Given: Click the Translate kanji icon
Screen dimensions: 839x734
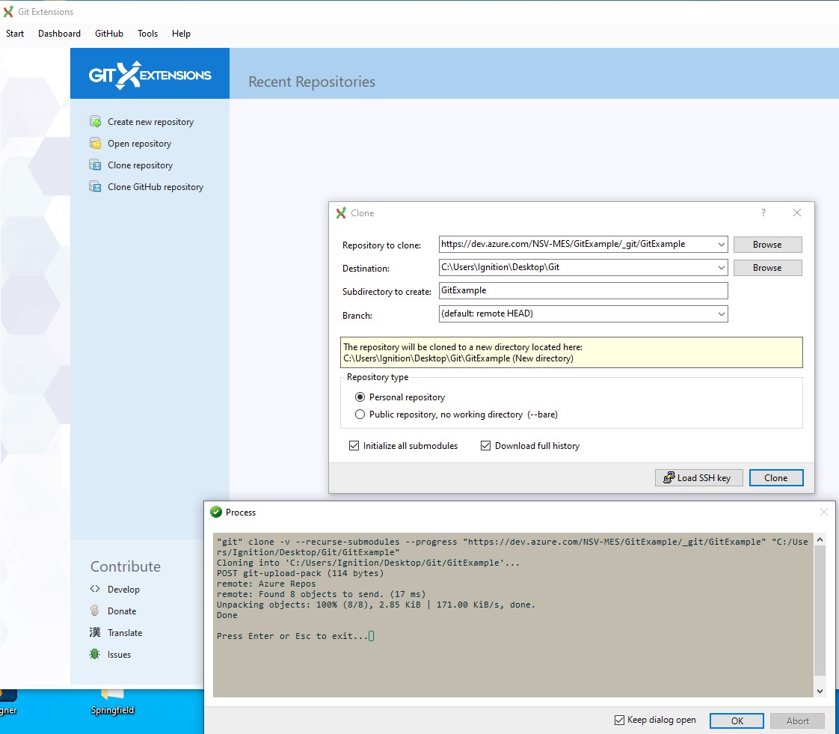Looking at the screenshot, I should (95, 632).
